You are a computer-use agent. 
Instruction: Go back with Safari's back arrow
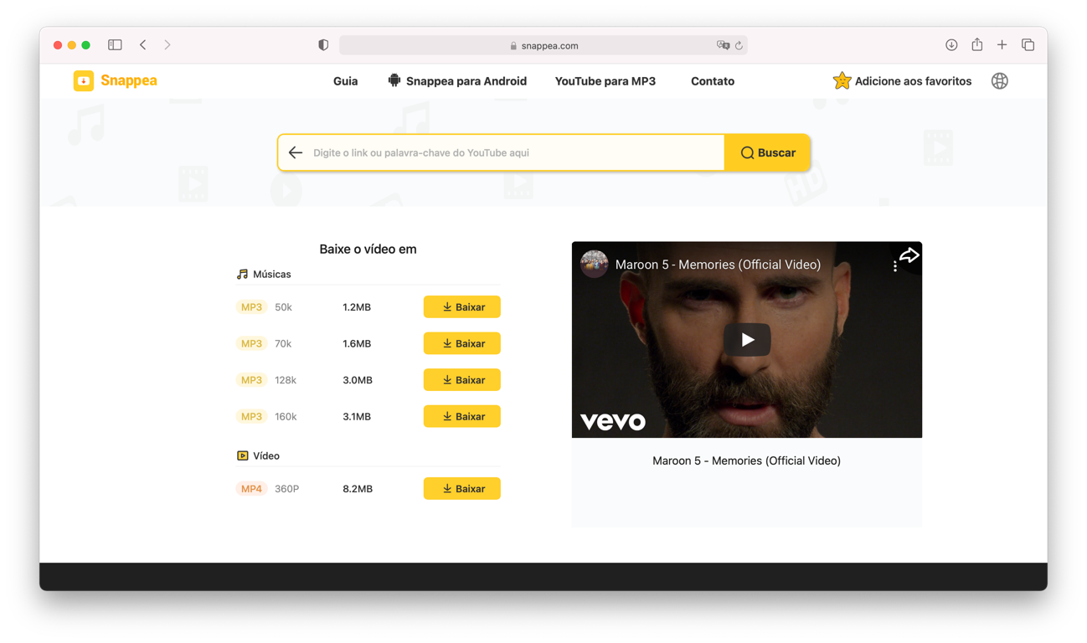(143, 45)
